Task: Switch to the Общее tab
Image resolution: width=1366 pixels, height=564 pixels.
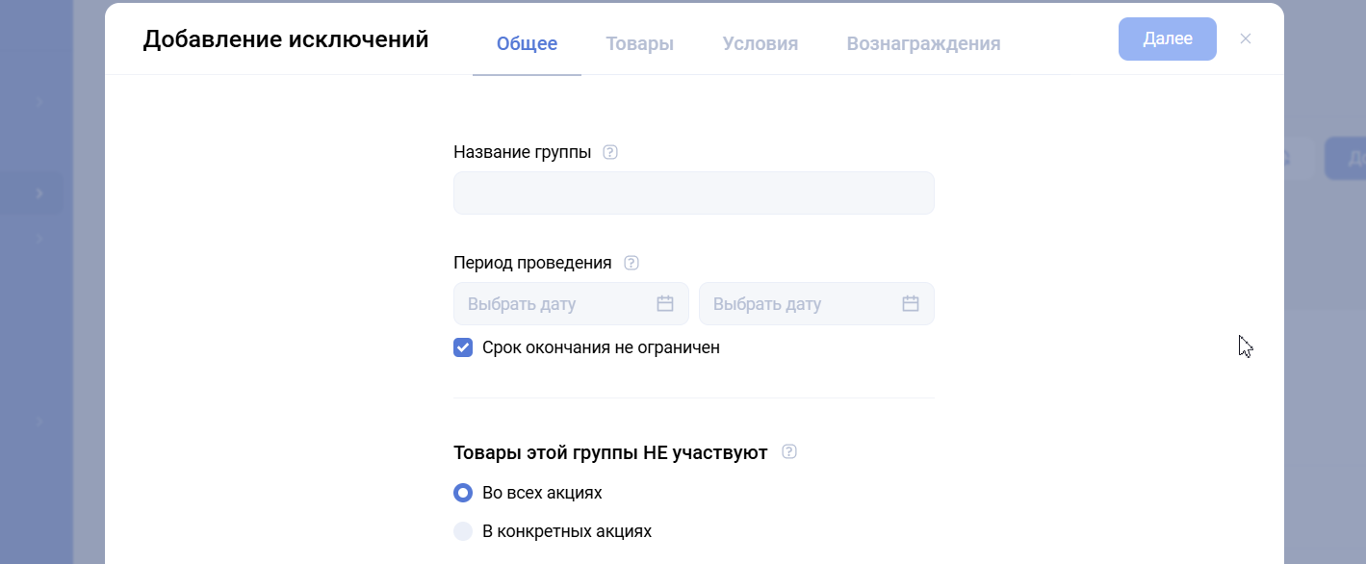Action: pos(527,43)
